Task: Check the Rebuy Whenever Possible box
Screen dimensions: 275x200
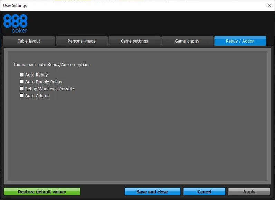Action: pyautogui.click(x=22, y=89)
